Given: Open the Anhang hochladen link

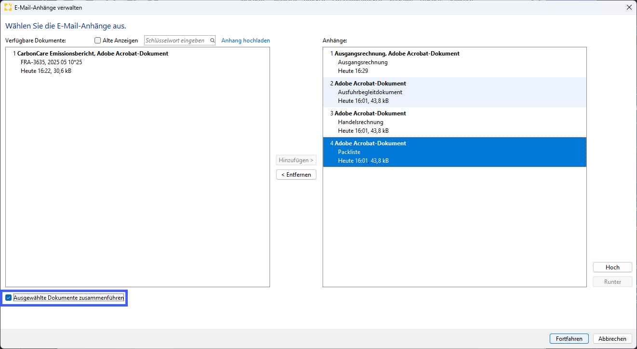Looking at the screenshot, I should pos(245,41).
